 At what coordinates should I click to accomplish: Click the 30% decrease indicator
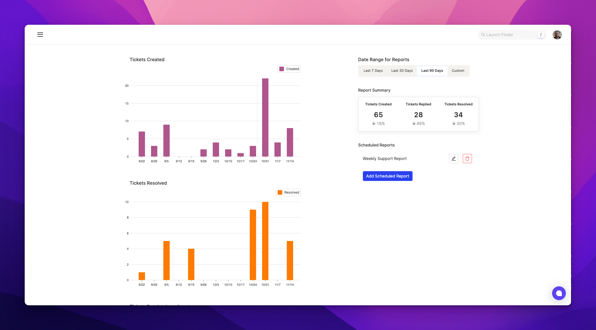pos(458,123)
